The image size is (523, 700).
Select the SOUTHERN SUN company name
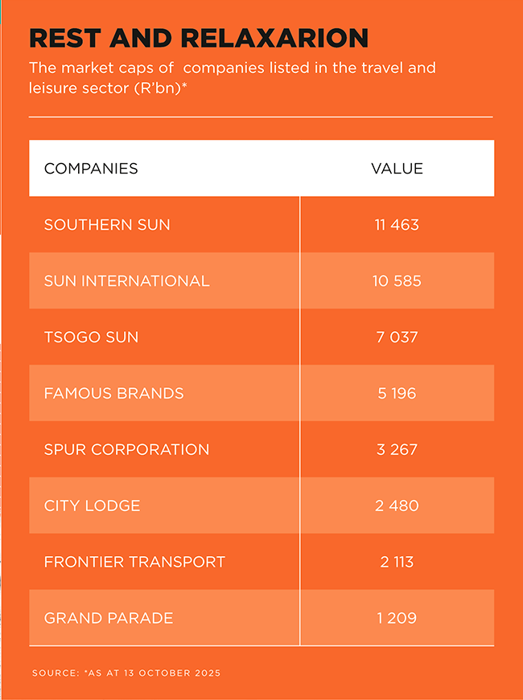[107, 225]
